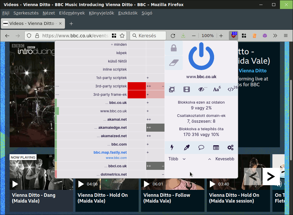
Task: Open the Szerkesztés menu
Action: point(26,13)
